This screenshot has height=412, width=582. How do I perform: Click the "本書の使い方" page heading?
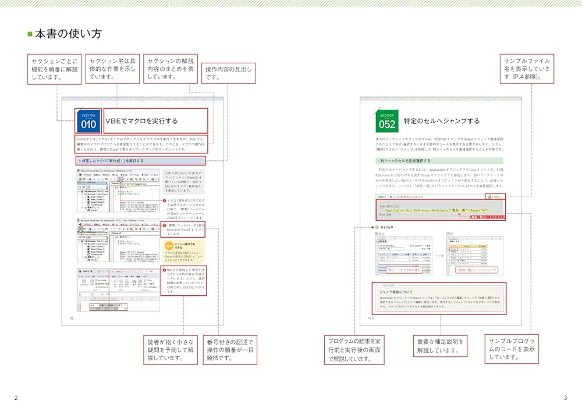point(68,34)
